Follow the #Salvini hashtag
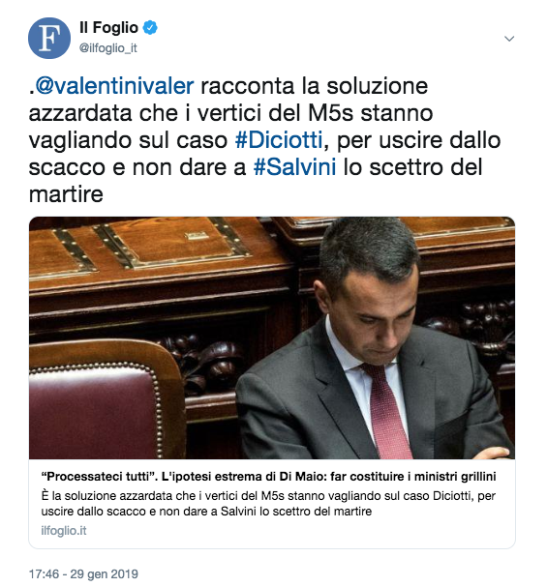 [x=295, y=167]
